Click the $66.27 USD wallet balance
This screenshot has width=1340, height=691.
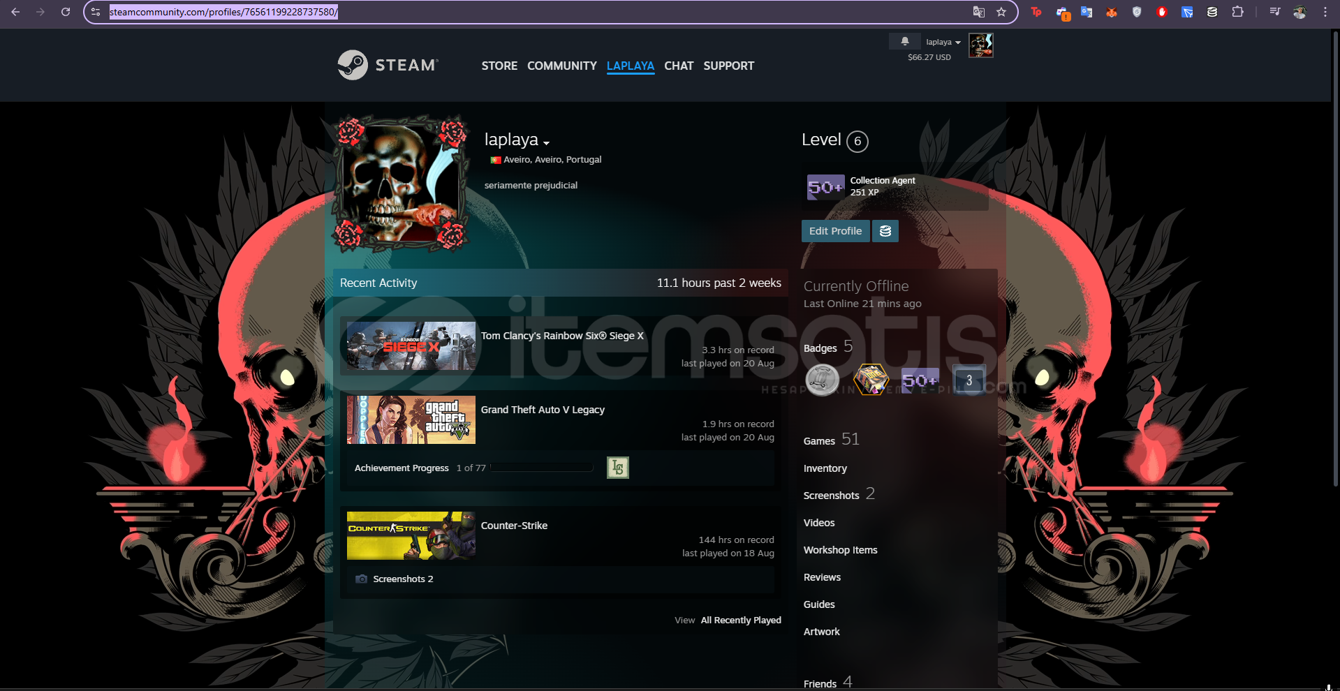(x=929, y=57)
